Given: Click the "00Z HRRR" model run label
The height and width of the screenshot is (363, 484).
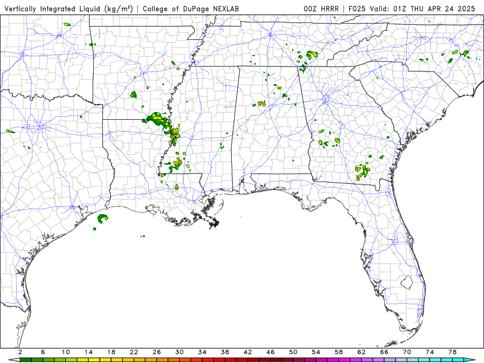Looking at the screenshot, I should pos(321,8).
